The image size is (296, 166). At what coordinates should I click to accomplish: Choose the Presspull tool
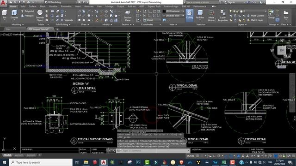point(28,16)
